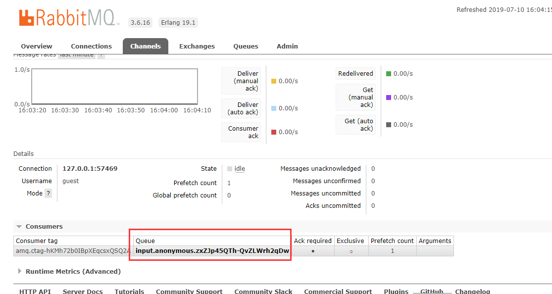
Task: Click the Erlang 19.1 badge
Action: (178, 23)
